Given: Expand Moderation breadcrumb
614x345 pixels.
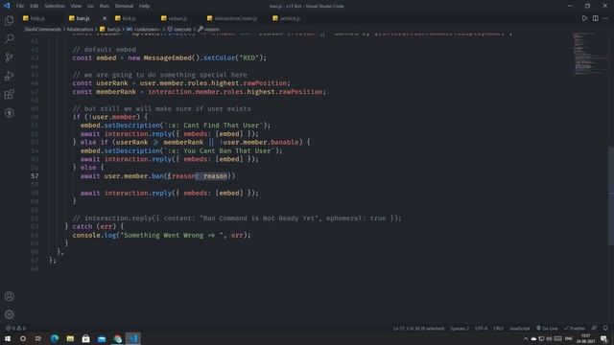Looking at the screenshot, I should coord(80,30).
